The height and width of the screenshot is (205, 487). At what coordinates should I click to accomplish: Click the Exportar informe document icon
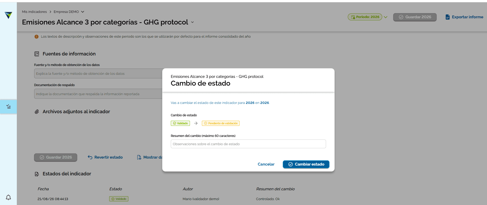[x=447, y=17]
